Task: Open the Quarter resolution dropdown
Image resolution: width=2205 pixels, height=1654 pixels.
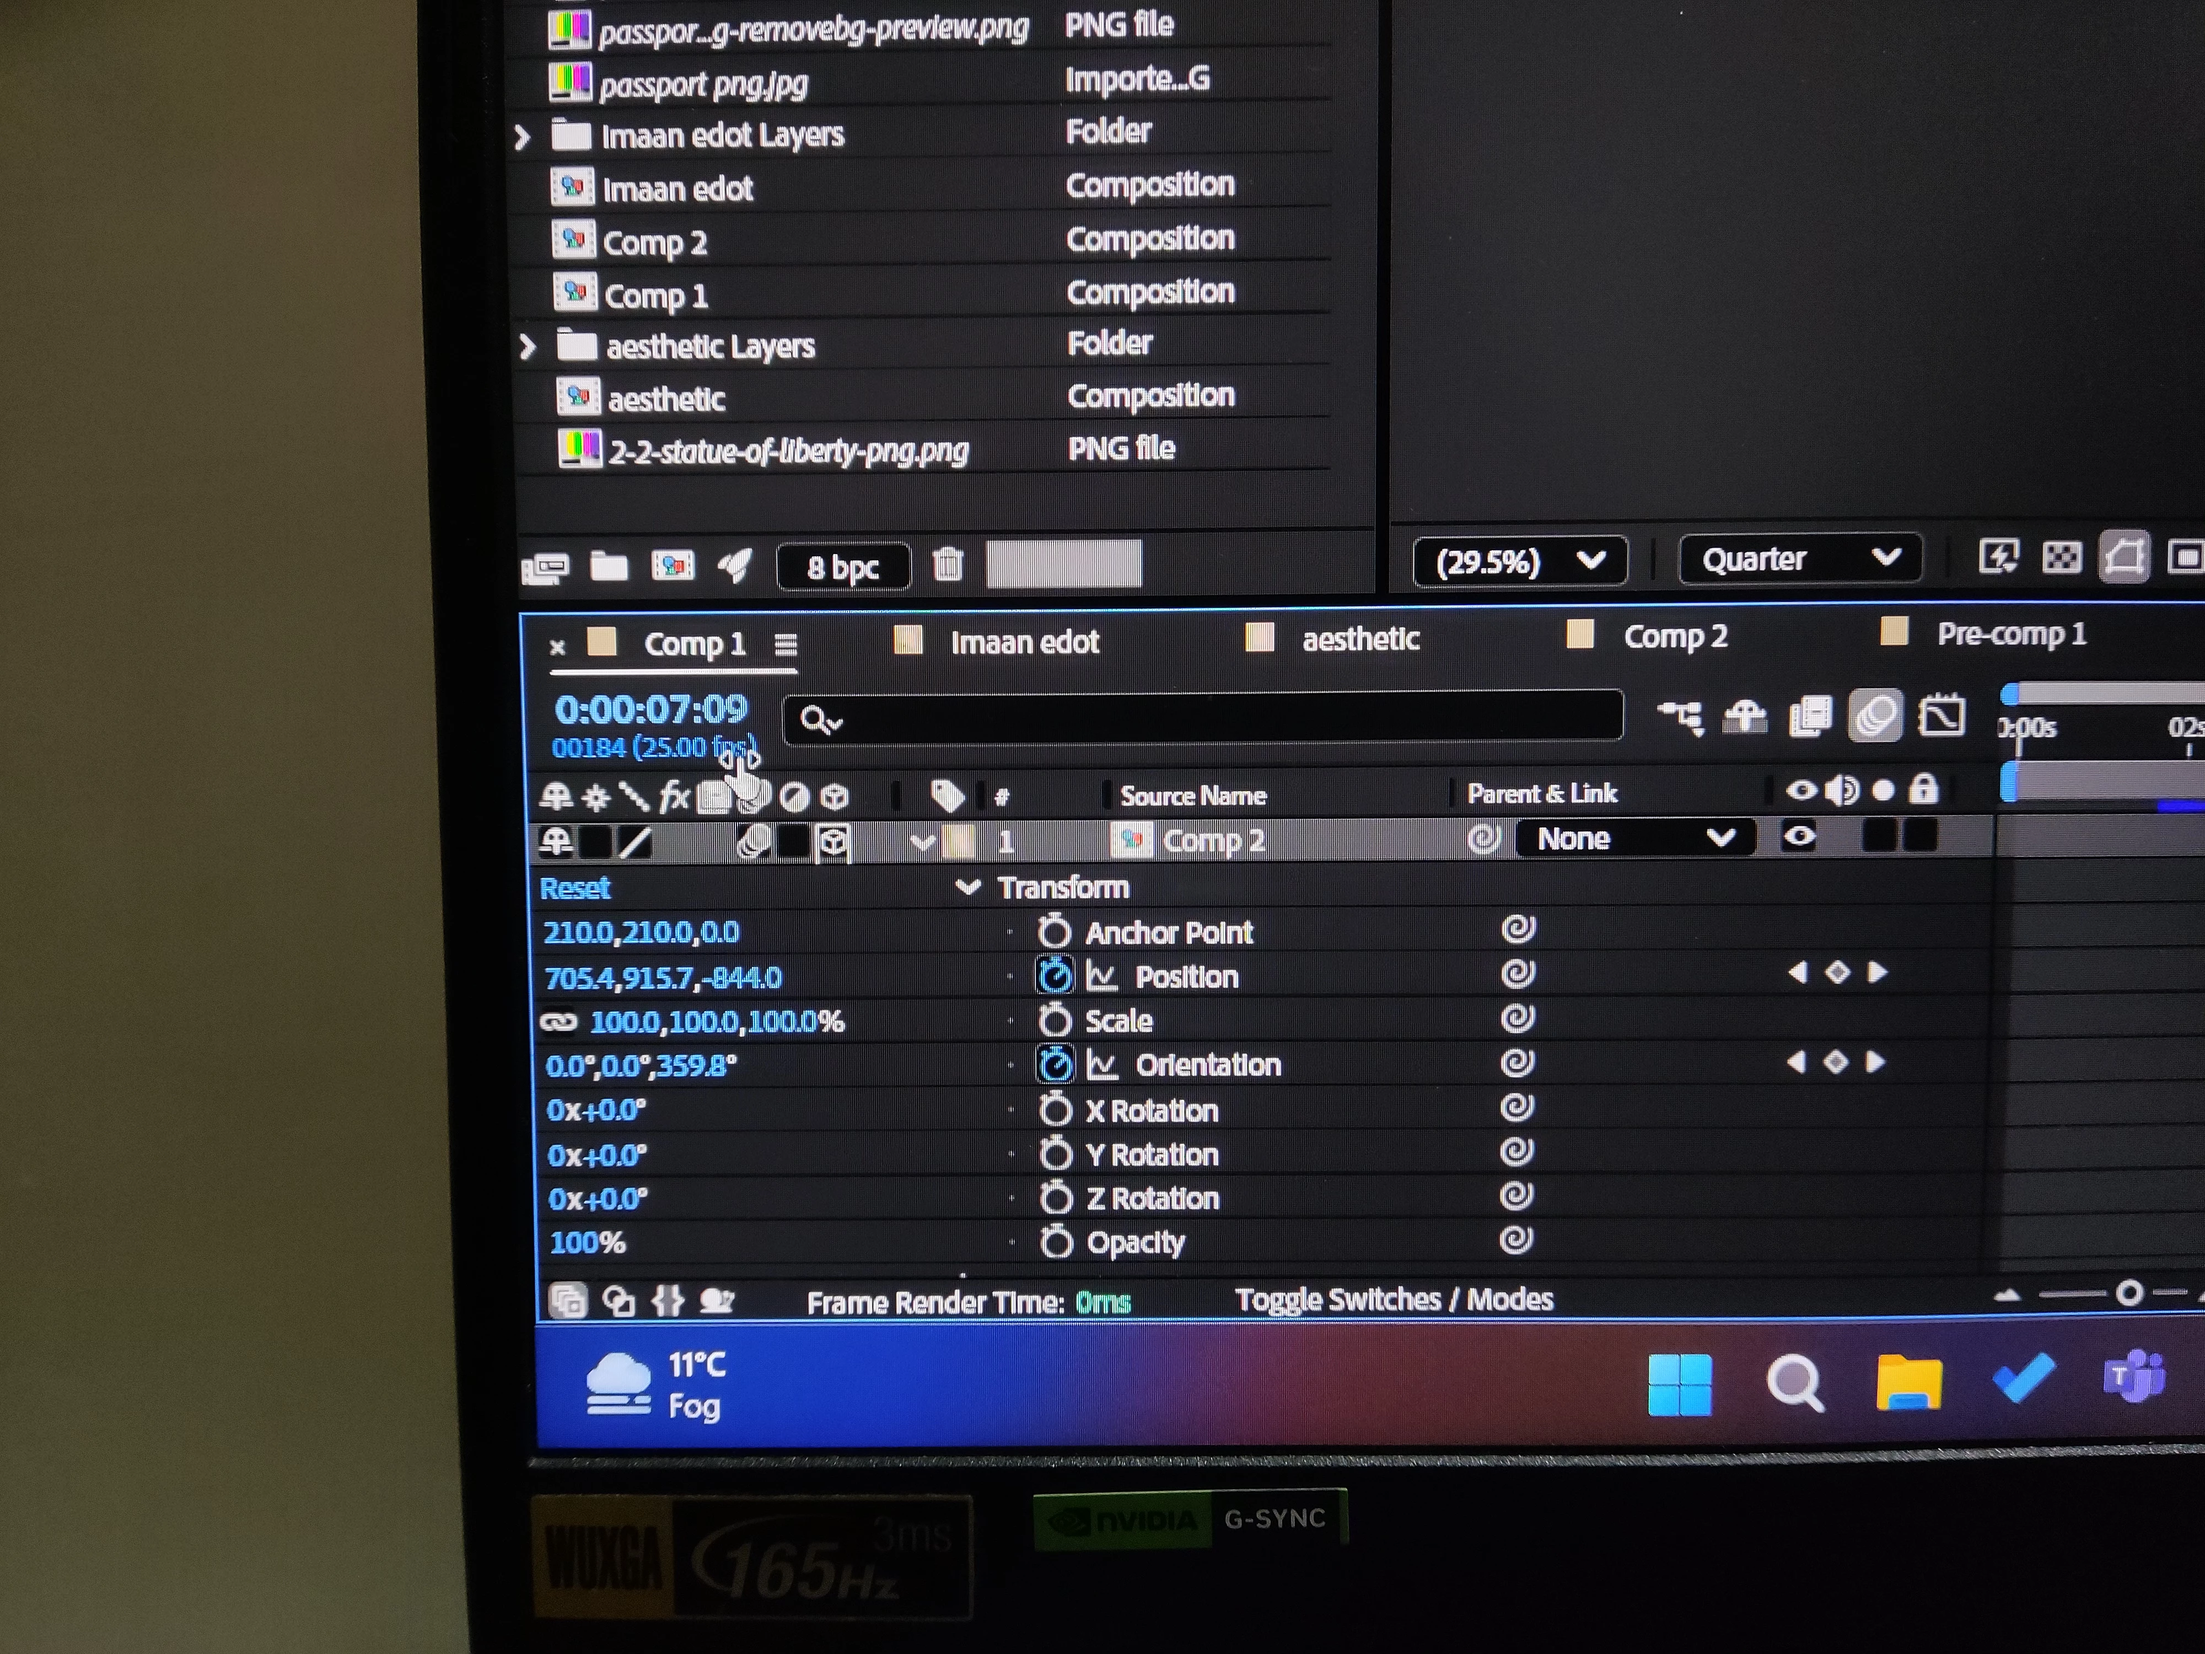Action: click(1799, 559)
